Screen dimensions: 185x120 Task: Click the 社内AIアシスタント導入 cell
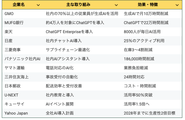click(x=67, y=59)
